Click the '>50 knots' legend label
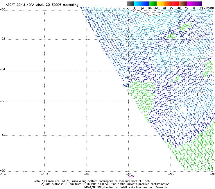215x189 pixels. 207,8
